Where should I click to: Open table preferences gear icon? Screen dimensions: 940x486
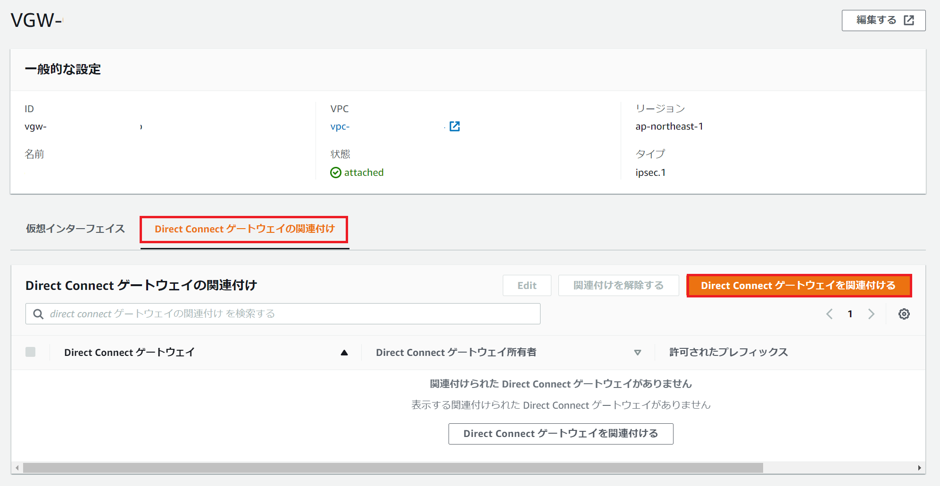coord(904,314)
